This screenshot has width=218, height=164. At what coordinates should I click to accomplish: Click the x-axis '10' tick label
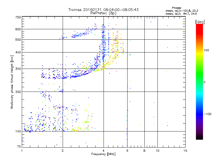[158, 151]
